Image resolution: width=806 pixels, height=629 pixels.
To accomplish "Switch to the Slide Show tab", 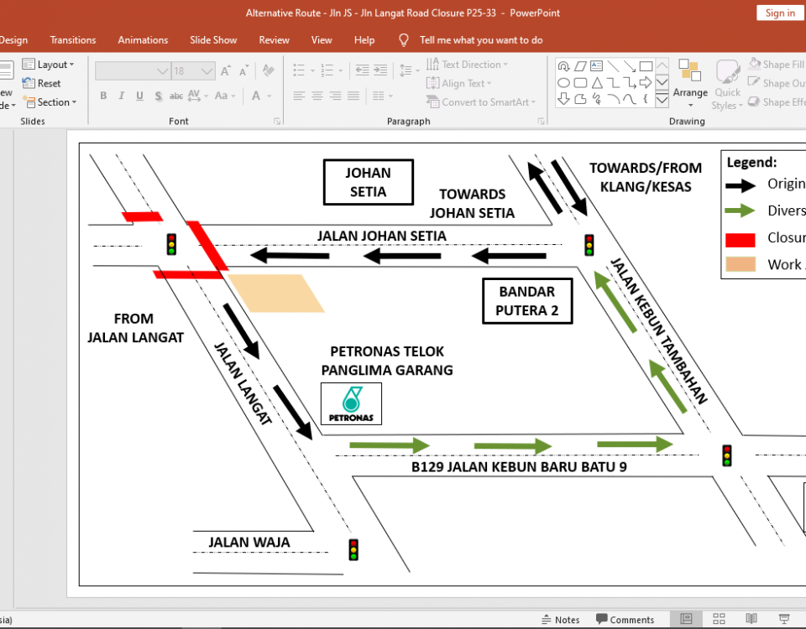I will coord(213,39).
